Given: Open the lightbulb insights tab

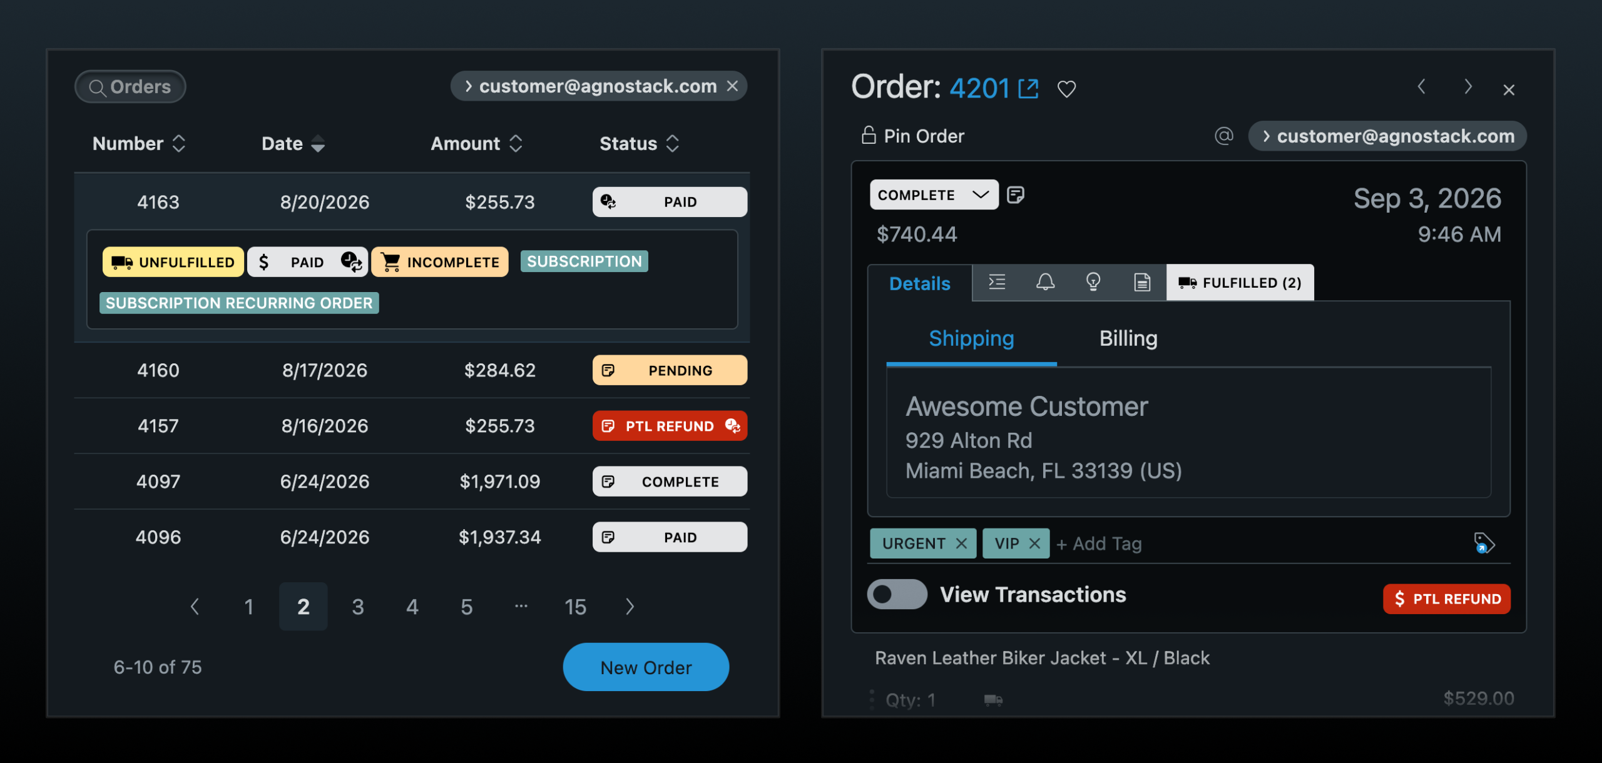Looking at the screenshot, I should pos(1093,282).
